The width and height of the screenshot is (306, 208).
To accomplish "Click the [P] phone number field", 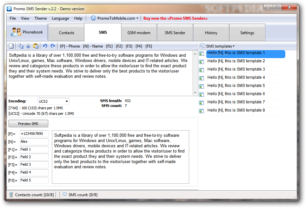I will click(34, 134).
